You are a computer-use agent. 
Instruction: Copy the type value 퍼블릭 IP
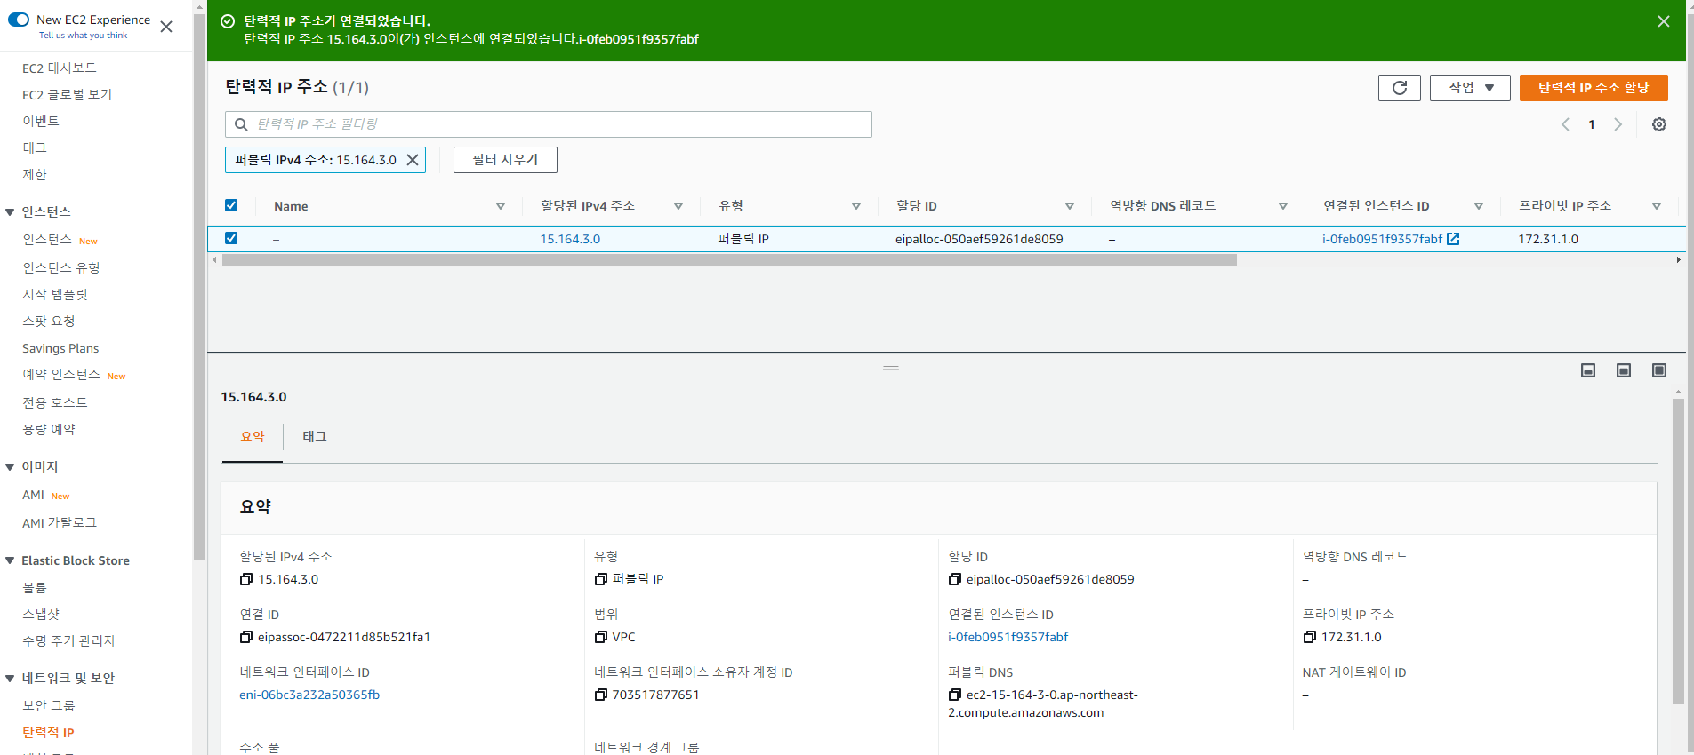click(601, 579)
